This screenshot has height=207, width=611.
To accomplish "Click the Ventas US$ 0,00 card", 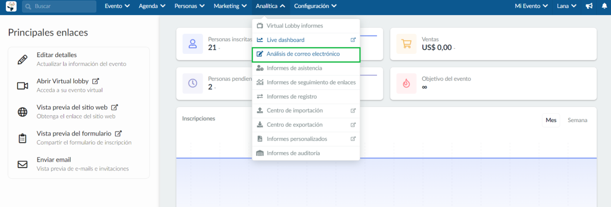I will [493, 44].
